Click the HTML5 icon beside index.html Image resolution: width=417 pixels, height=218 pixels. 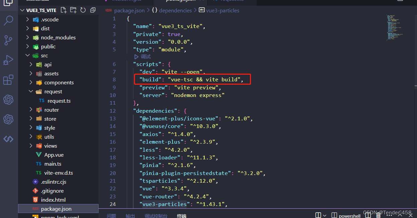click(x=35, y=200)
